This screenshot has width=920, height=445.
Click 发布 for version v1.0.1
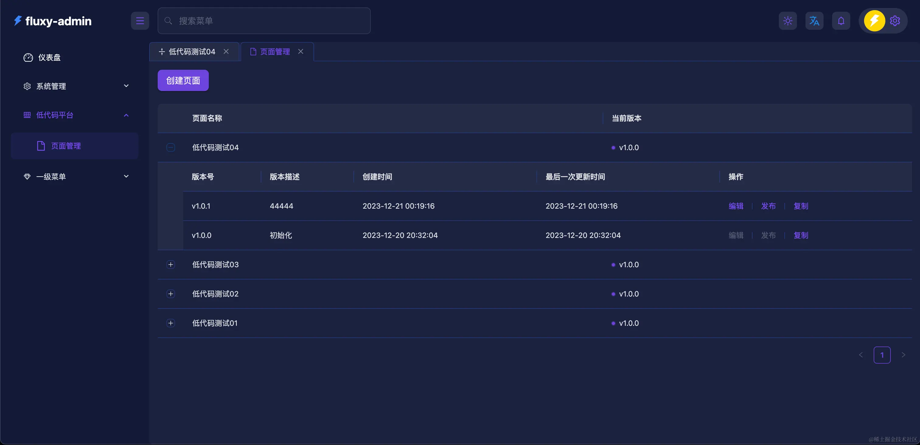[x=768, y=206]
